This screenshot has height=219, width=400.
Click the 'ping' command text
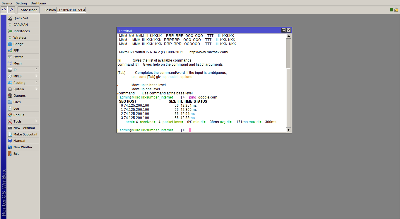pyautogui.click(x=193, y=97)
